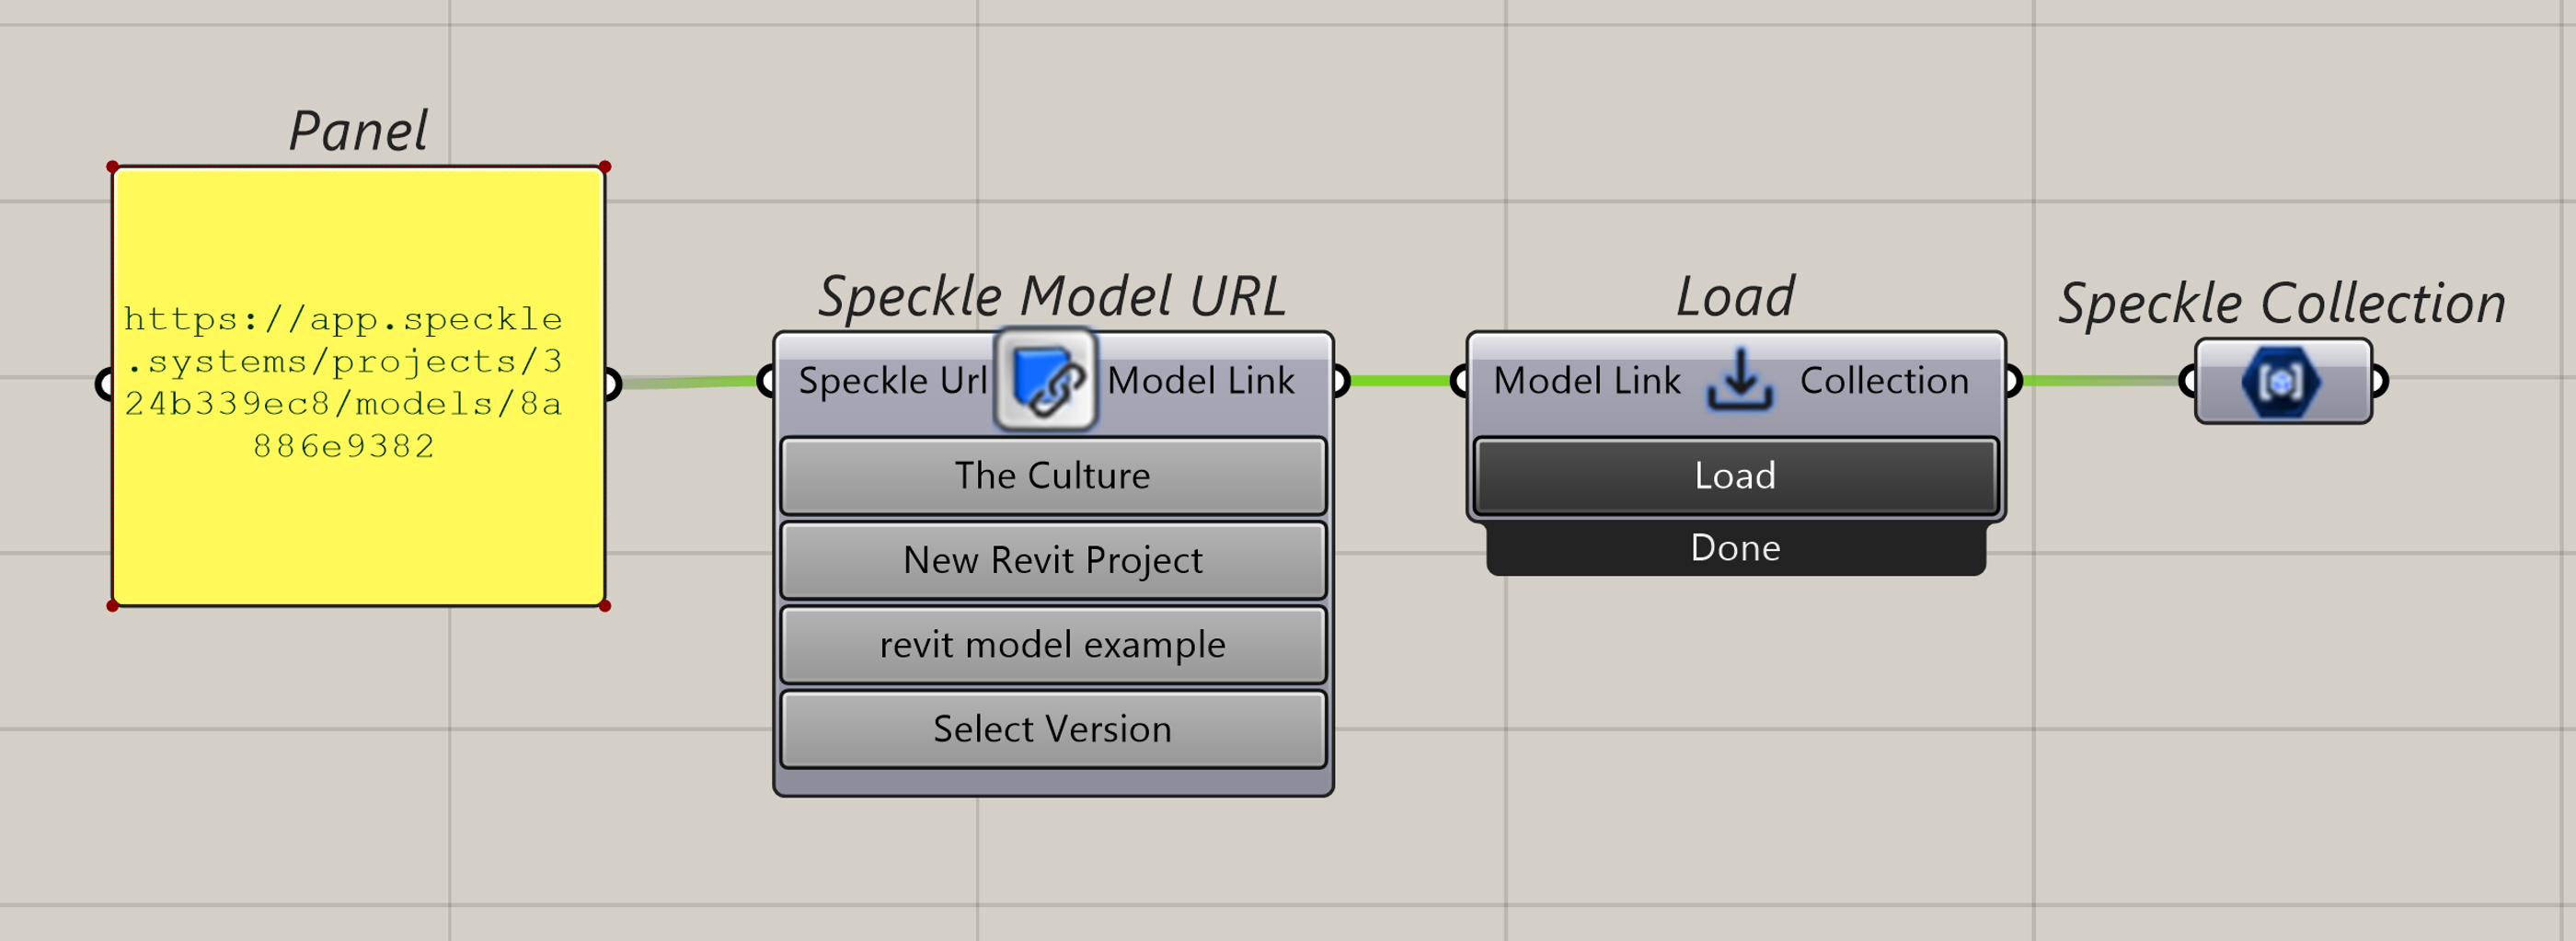Click the Panel input grip

coord(105,384)
